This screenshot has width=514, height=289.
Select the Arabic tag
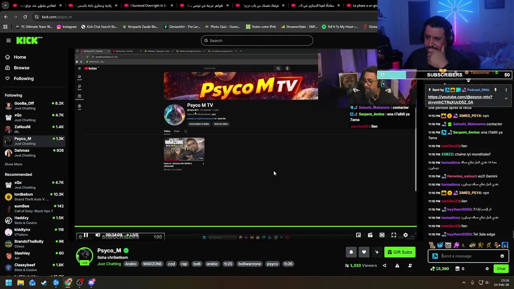[131, 264]
